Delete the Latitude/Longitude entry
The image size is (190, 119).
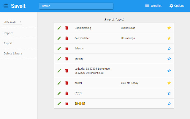[x=66, y=71]
